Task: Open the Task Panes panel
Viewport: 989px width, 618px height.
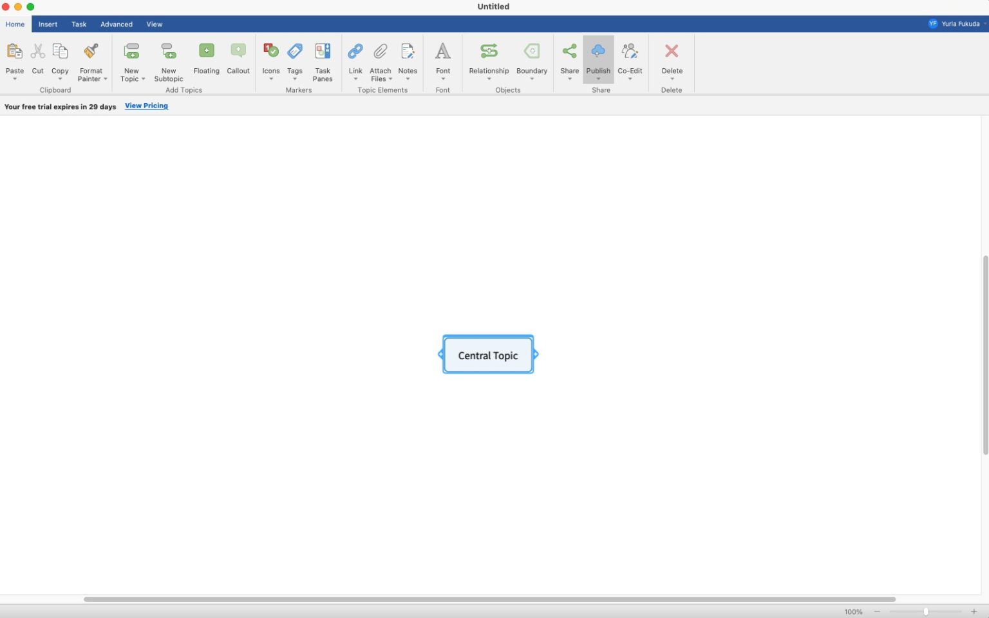Action: click(323, 58)
